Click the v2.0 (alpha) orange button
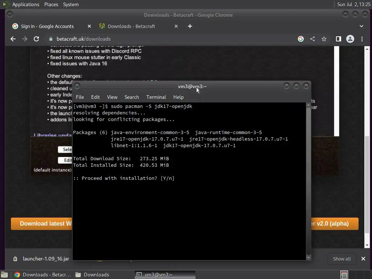The height and width of the screenshot is (279, 372). coord(335,224)
